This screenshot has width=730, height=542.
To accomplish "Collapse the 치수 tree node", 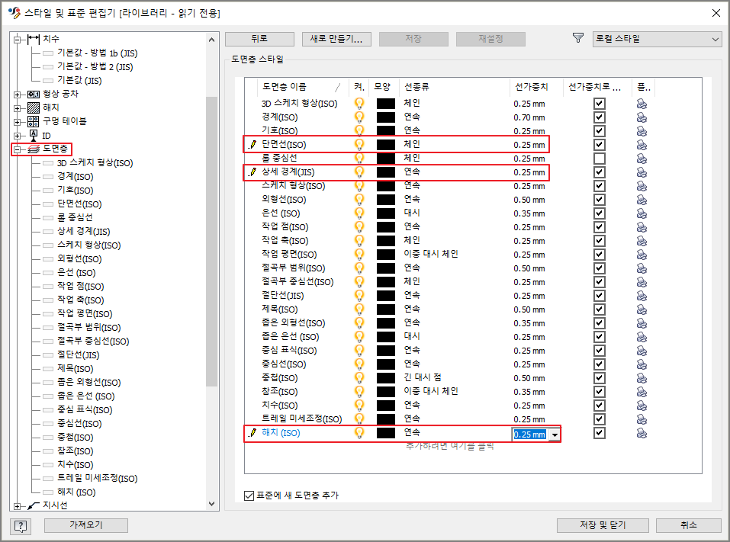I will pos(18,40).
